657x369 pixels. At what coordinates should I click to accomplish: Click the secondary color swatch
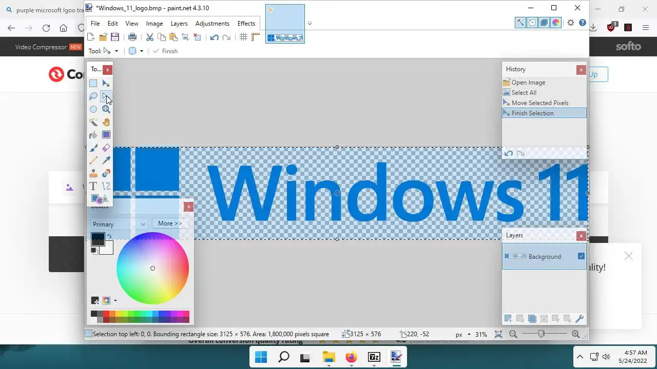point(107,248)
